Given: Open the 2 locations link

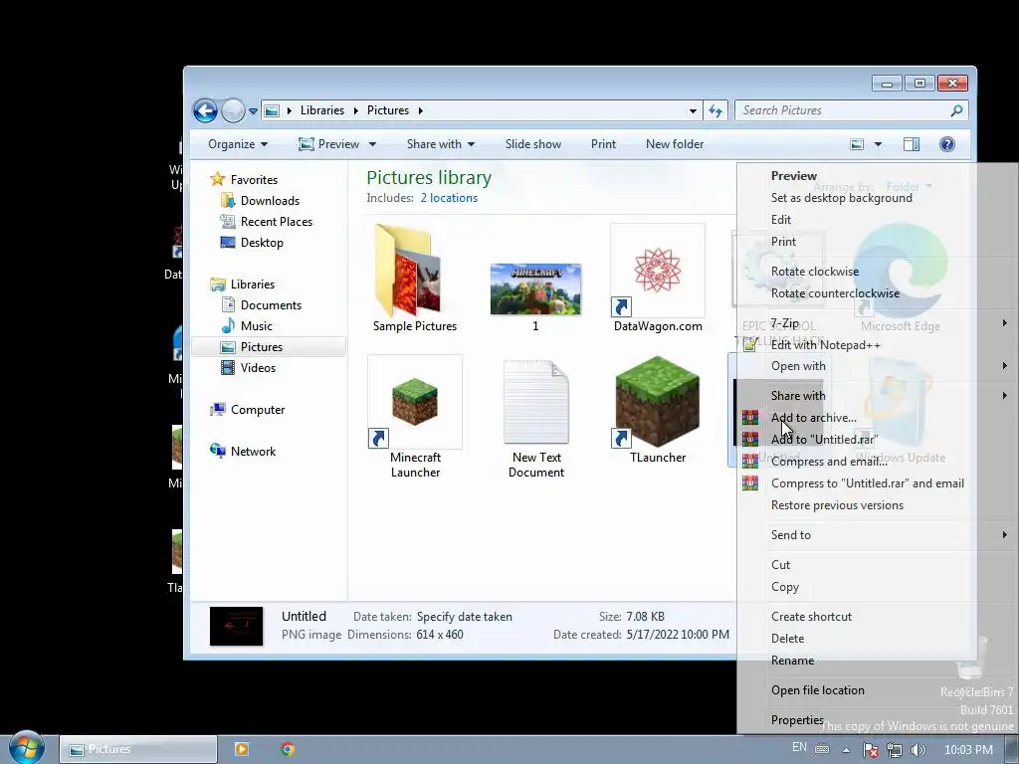Looking at the screenshot, I should coord(449,198).
